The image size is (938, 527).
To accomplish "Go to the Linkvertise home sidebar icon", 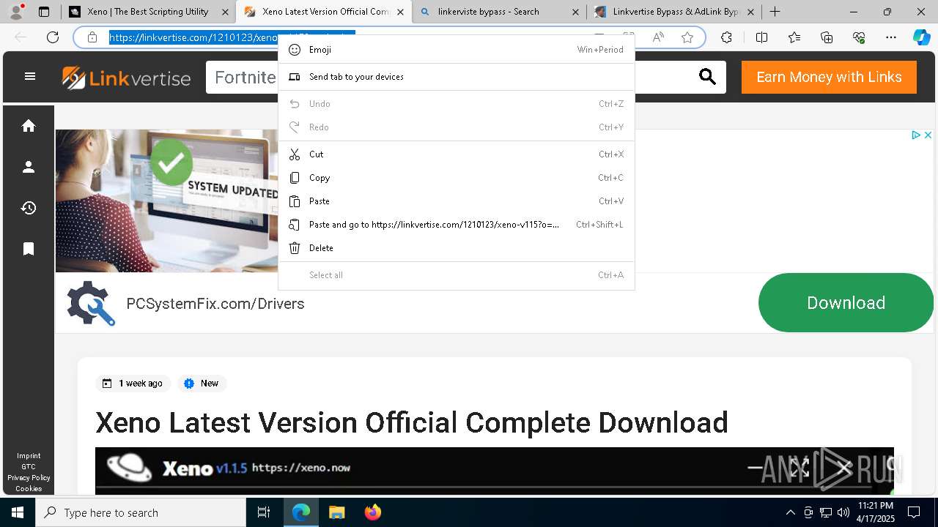I will (x=29, y=126).
